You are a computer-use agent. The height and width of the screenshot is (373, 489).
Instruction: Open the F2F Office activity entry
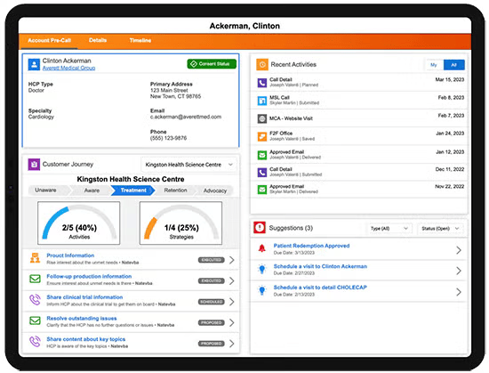tap(359, 136)
